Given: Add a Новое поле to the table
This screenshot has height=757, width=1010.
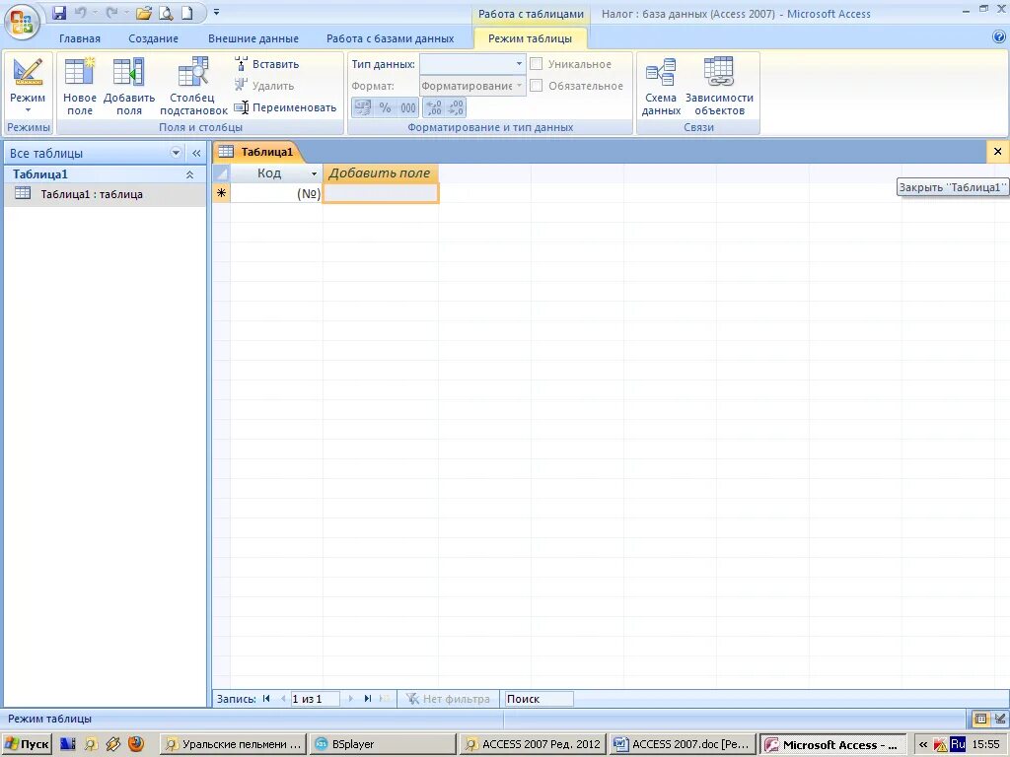Looking at the screenshot, I should pos(80,87).
